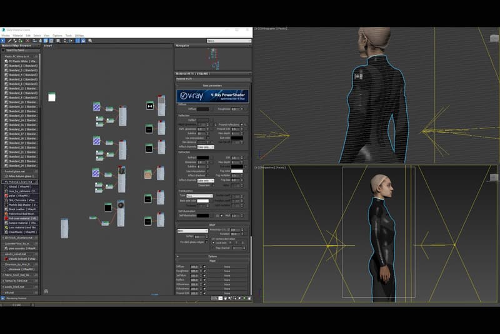
Task: Toggle the Material/Map Browser panel icon
Action: coord(77,41)
